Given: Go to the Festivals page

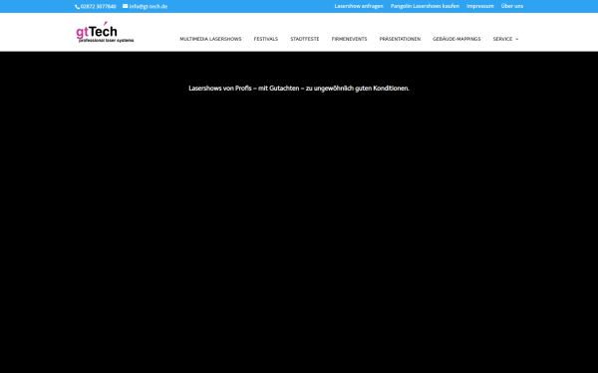Looking at the screenshot, I should click(x=266, y=39).
